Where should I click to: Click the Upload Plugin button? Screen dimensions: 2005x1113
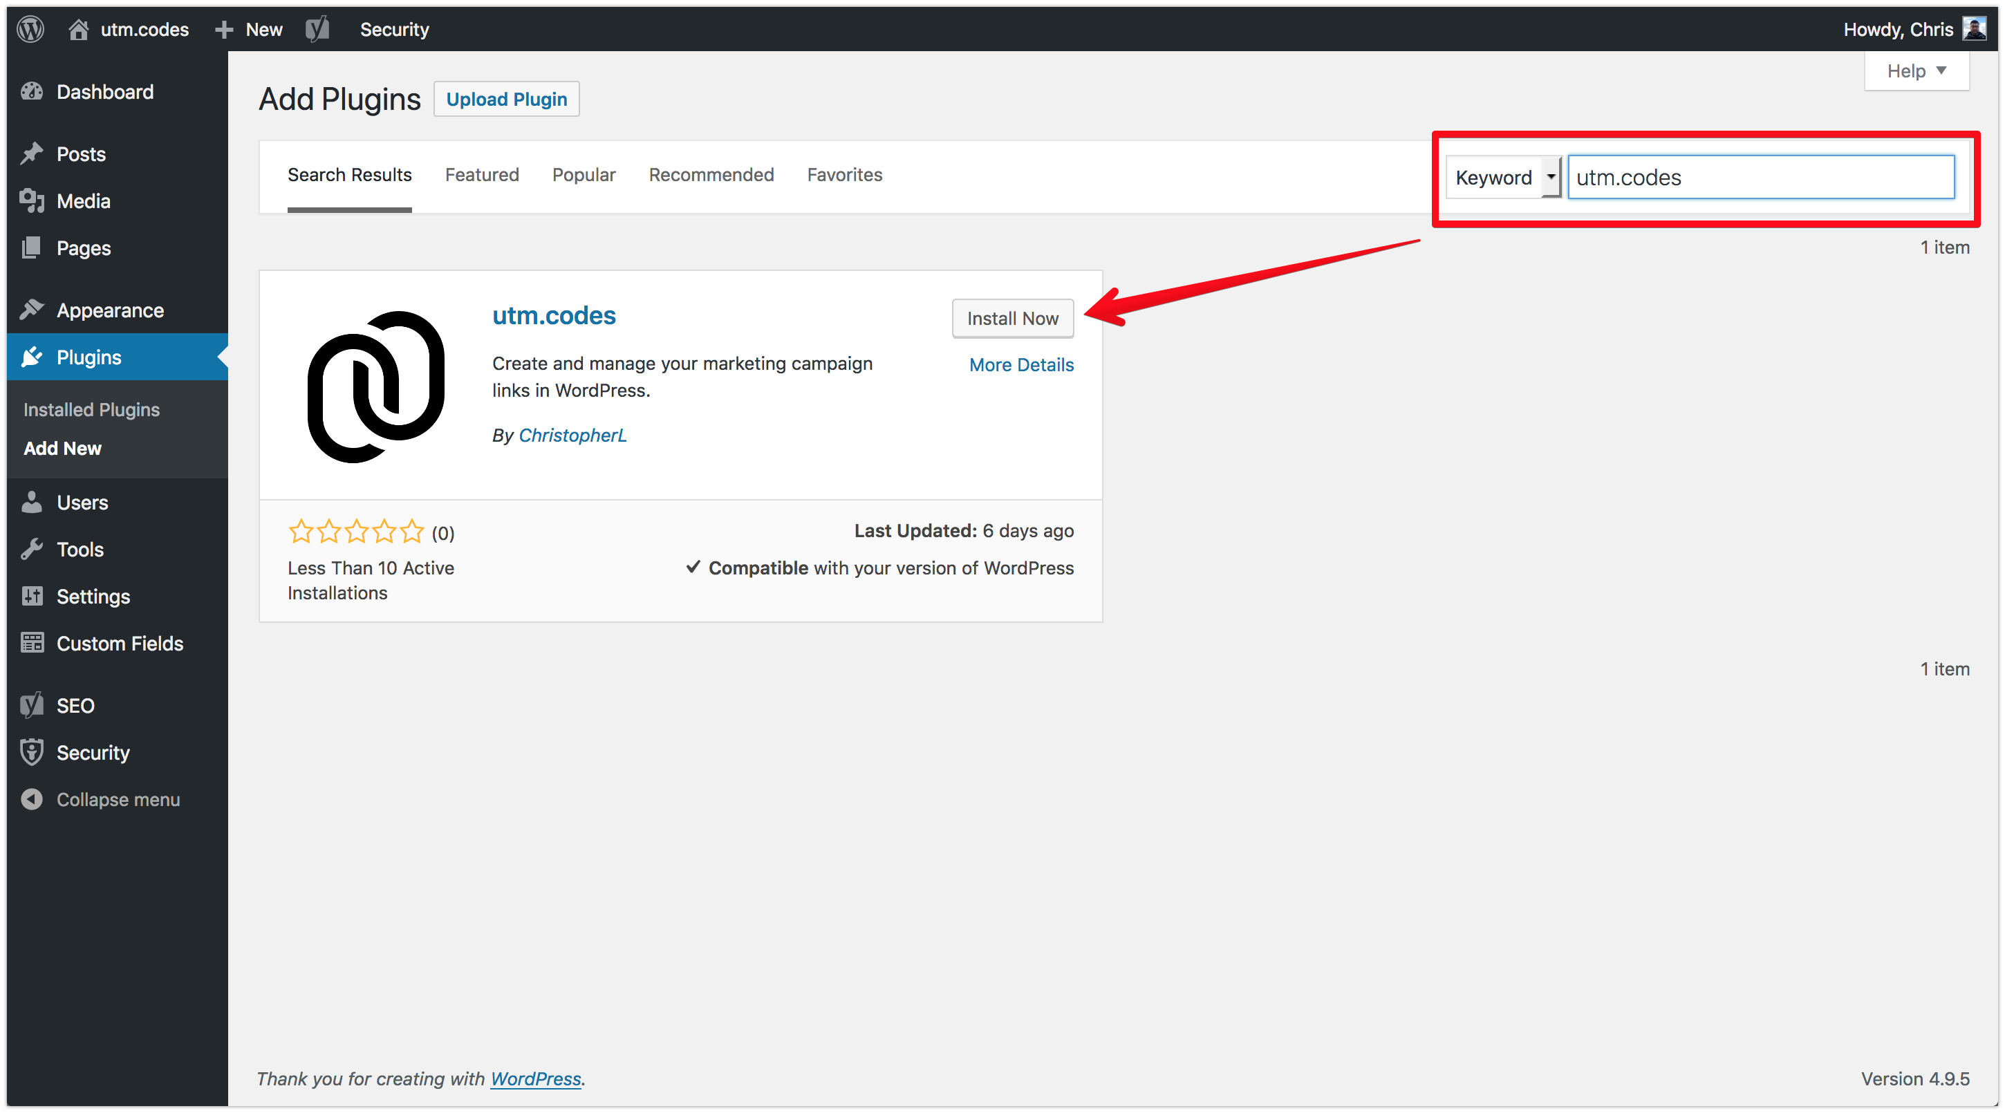click(x=506, y=99)
